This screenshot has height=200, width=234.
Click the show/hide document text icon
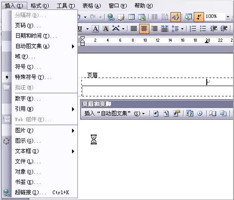coord(223,113)
